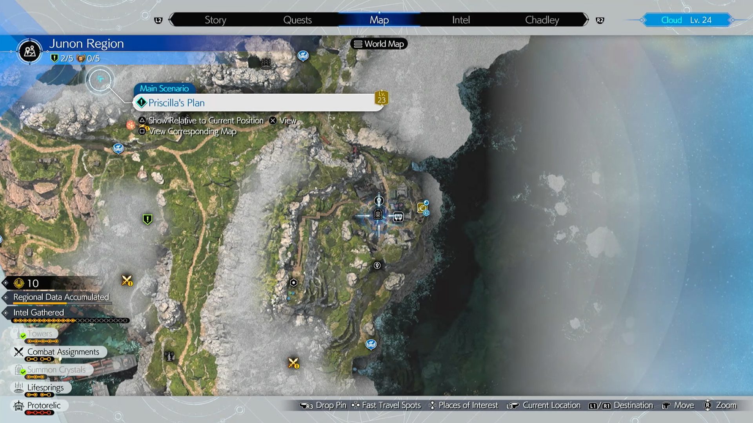Click the chocobo stop icon below the Priscilla's Plan hints

[118, 149]
